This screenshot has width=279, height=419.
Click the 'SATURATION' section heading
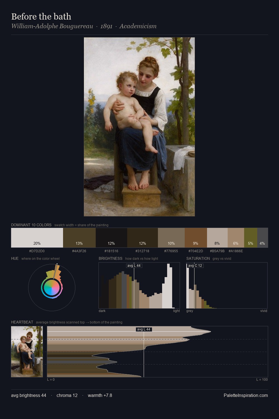pyautogui.click(x=198, y=258)
